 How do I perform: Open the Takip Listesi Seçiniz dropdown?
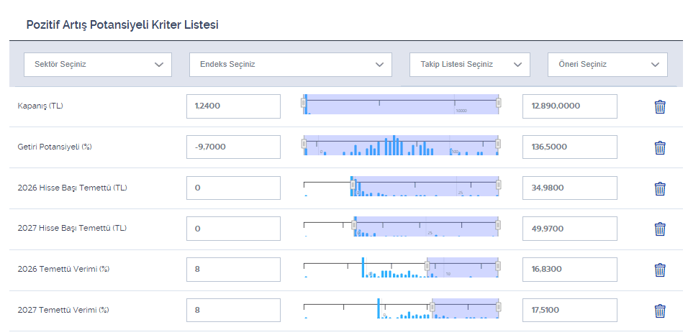[469, 65]
